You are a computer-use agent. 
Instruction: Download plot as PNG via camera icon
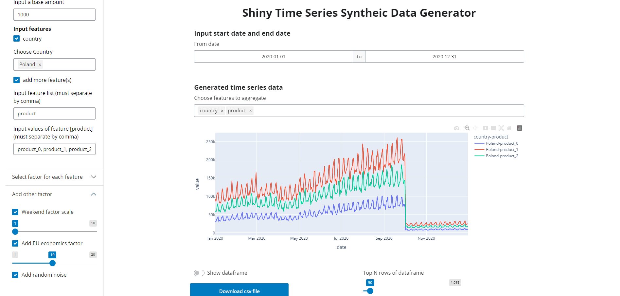tap(457, 128)
